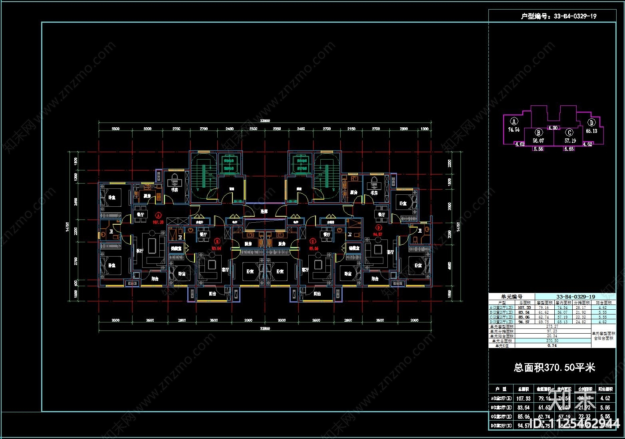625x439 pixels.
Task: Select the 65.13 value in the key plan
Action: click(591, 131)
